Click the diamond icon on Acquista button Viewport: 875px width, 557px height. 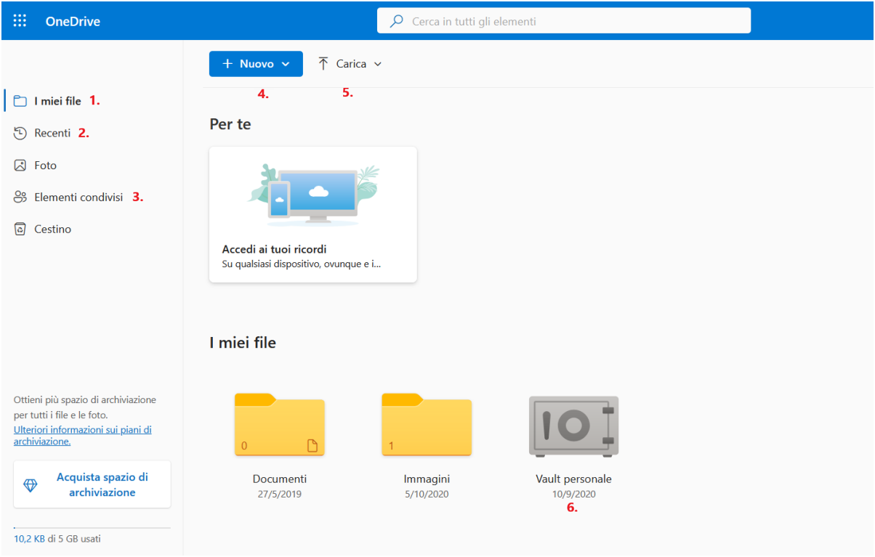point(31,485)
